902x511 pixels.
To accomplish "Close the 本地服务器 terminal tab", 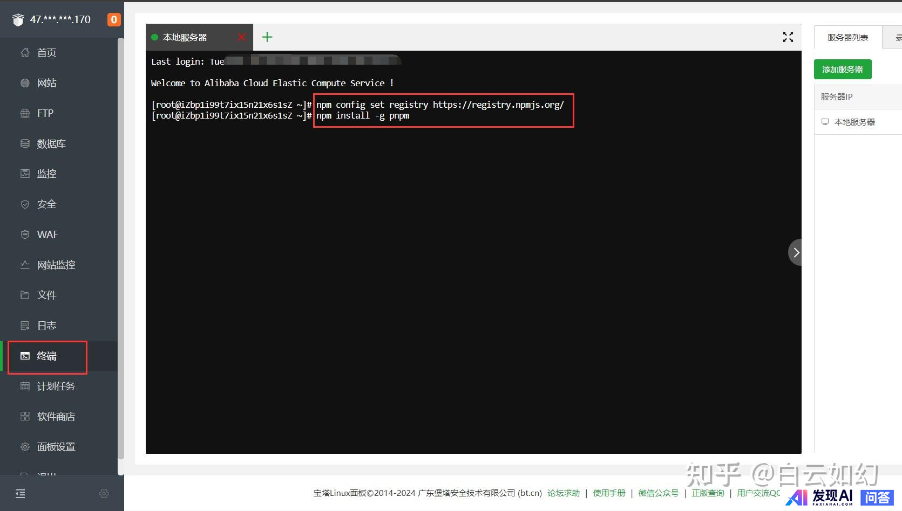I will click(x=241, y=37).
